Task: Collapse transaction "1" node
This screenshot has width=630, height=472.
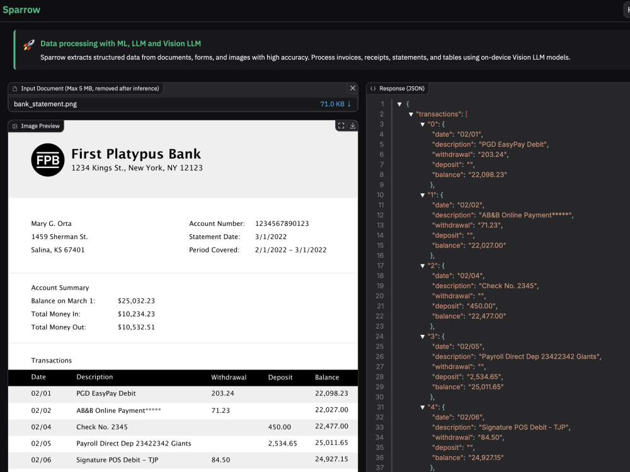Action: (422, 195)
